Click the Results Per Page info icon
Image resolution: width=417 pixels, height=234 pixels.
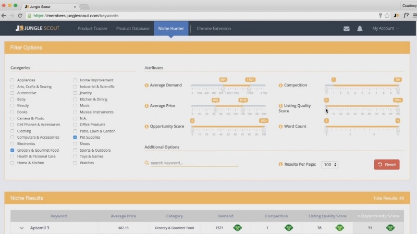pos(280,164)
